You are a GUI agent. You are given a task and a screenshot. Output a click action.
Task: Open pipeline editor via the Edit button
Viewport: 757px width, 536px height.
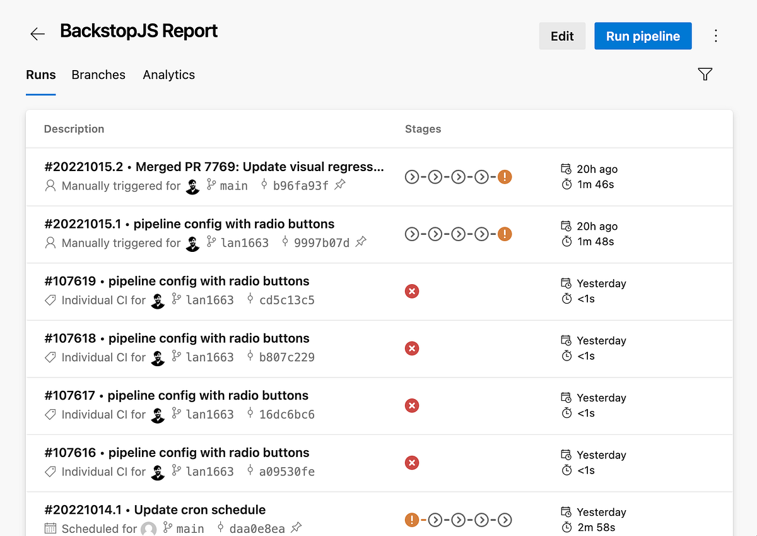(562, 36)
